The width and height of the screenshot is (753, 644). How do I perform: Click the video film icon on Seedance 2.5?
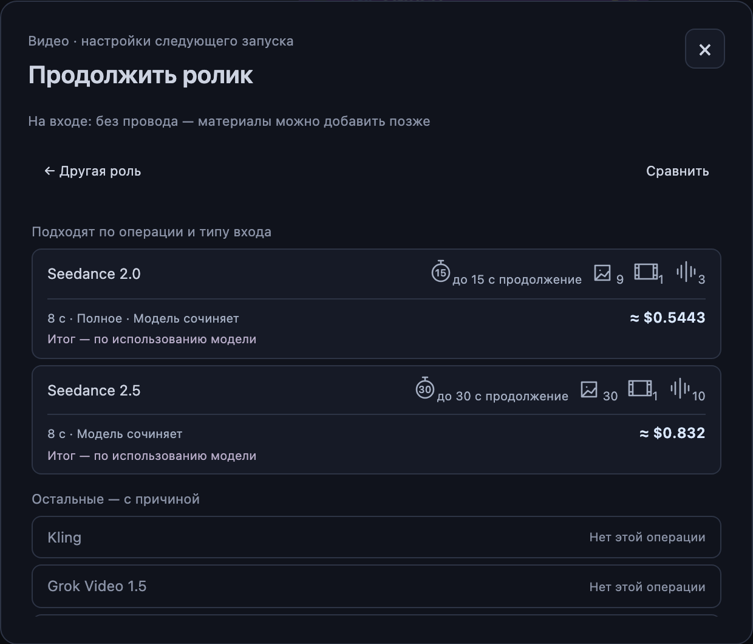pos(639,388)
